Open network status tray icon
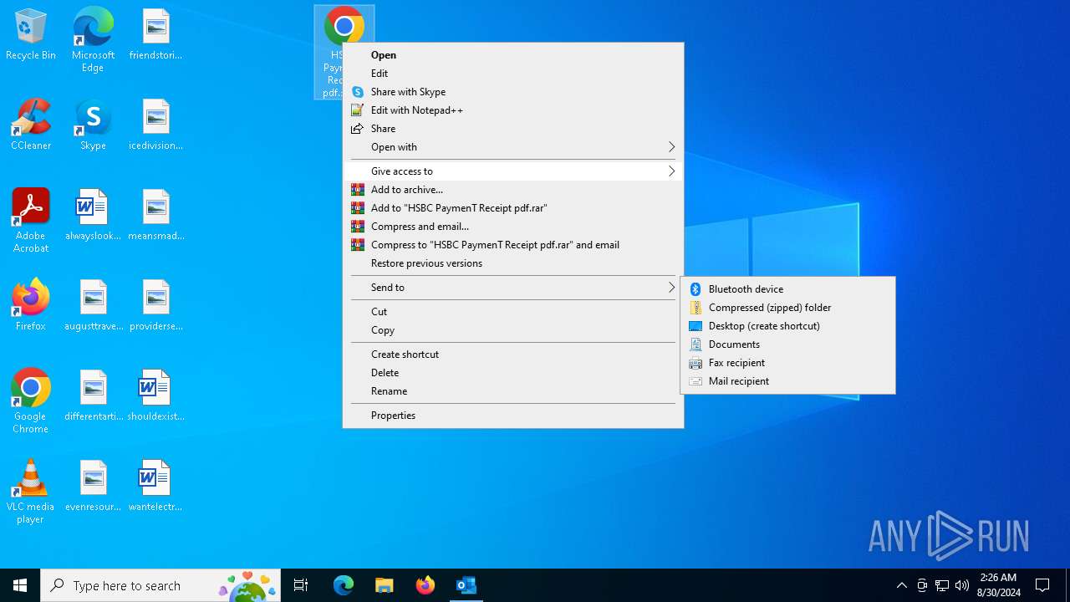The height and width of the screenshot is (602, 1070). pyautogui.click(x=942, y=585)
